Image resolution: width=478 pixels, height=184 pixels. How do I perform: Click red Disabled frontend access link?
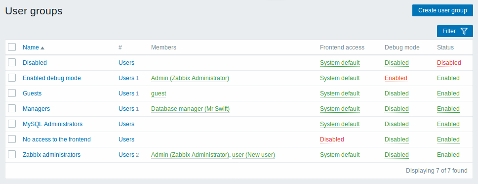point(332,139)
